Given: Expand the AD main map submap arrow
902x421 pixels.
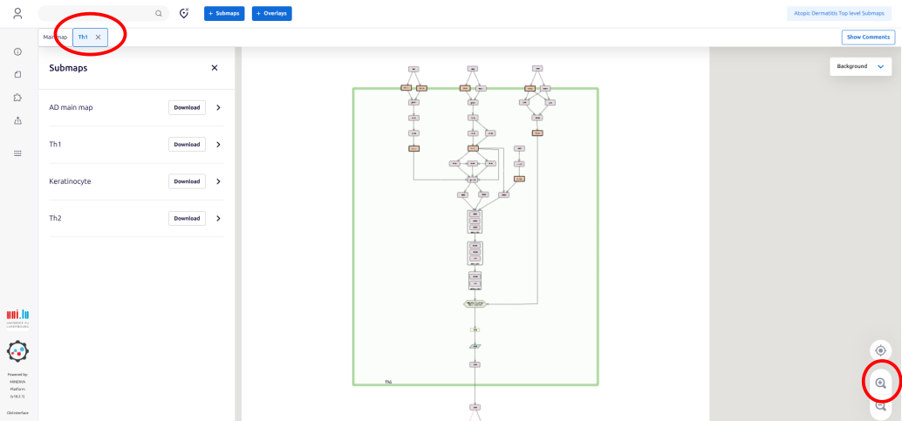Looking at the screenshot, I should [x=218, y=108].
